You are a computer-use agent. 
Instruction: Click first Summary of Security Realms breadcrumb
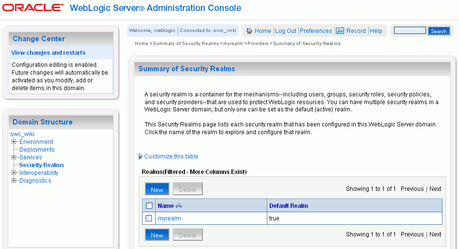(x=186, y=44)
